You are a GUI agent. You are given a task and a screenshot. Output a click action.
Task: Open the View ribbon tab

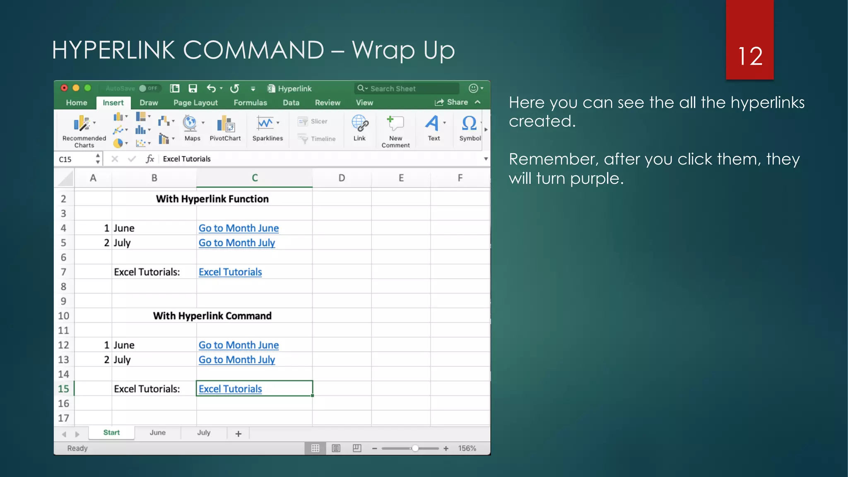tap(364, 103)
